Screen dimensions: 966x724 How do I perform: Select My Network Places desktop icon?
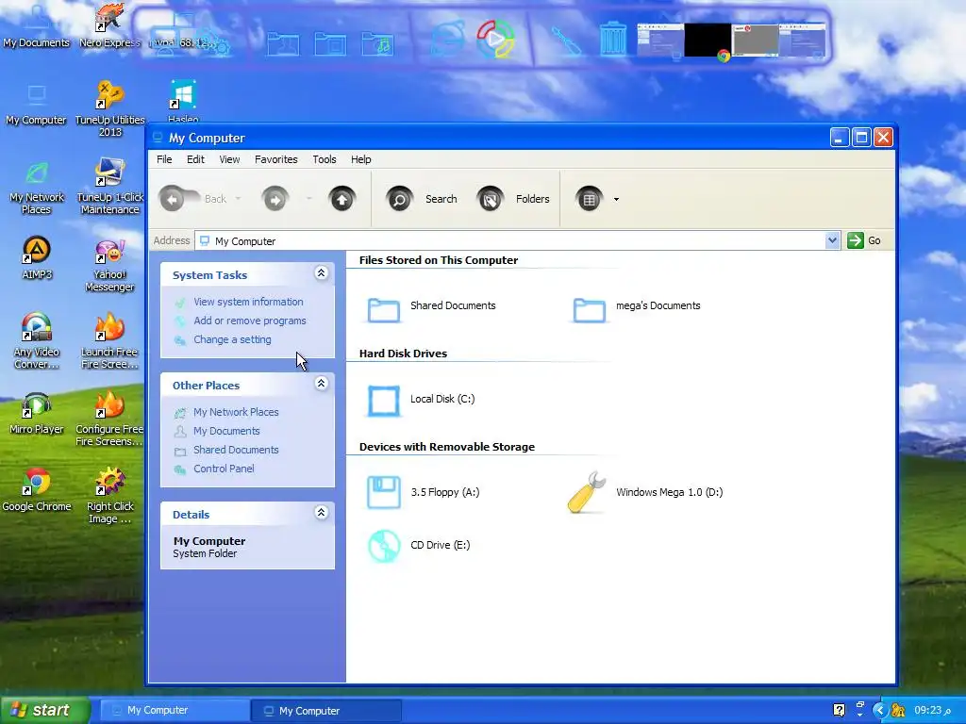pos(37,187)
